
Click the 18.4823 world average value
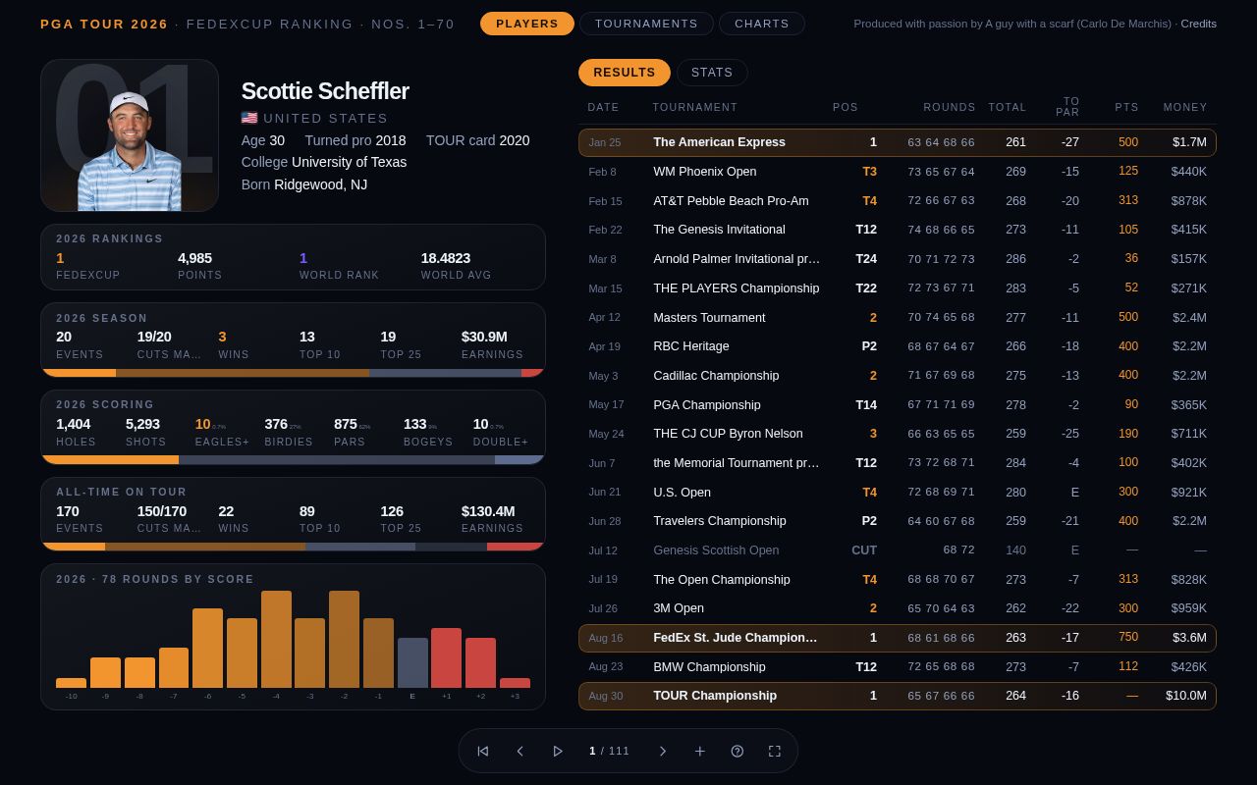click(446, 258)
